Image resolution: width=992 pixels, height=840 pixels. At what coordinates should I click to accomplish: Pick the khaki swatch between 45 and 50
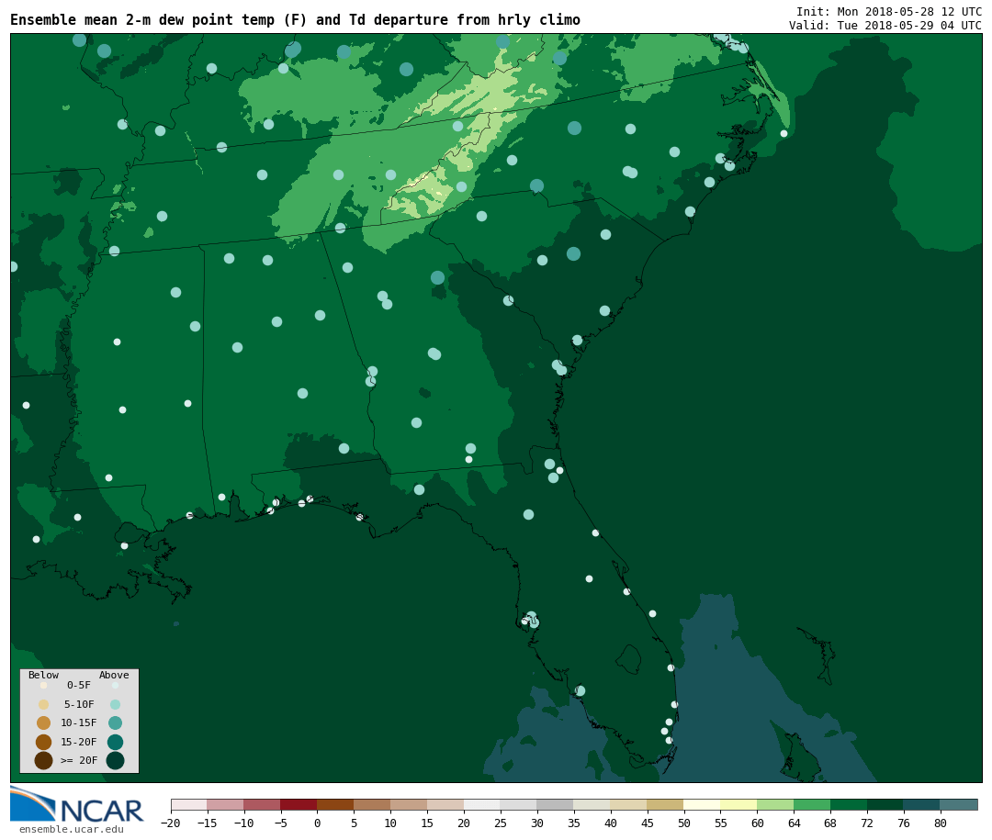coord(666,804)
